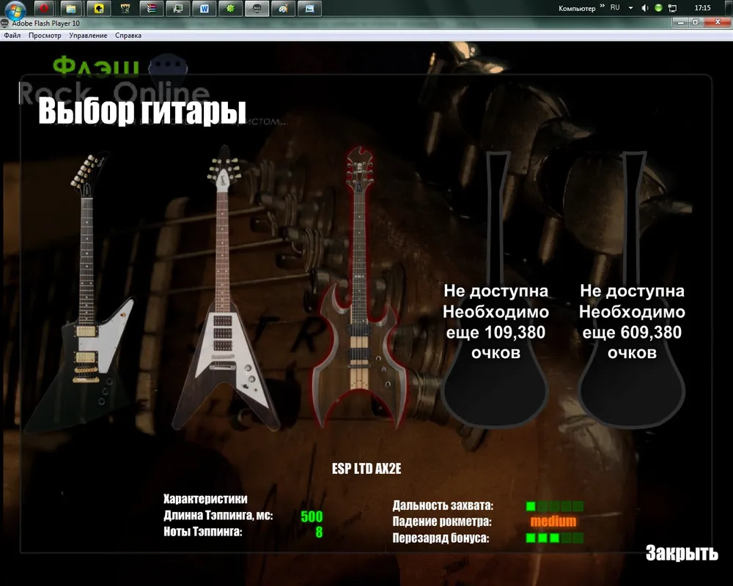The height and width of the screenshot is (586, 733).
Task: Open the ICQ green flower icon
Action: coord(230,8)
